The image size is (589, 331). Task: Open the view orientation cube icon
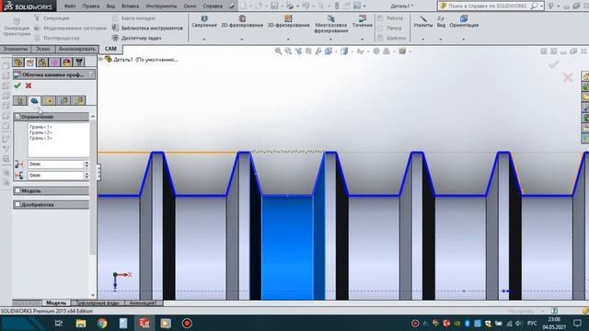click(x=329, y=51)
